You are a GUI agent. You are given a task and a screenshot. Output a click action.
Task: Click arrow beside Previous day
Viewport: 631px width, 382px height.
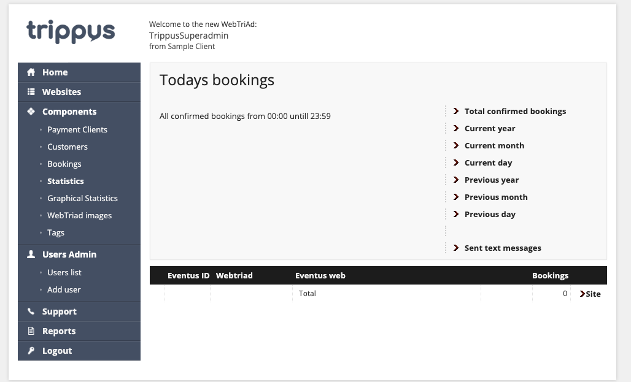(x=456, y=214)
